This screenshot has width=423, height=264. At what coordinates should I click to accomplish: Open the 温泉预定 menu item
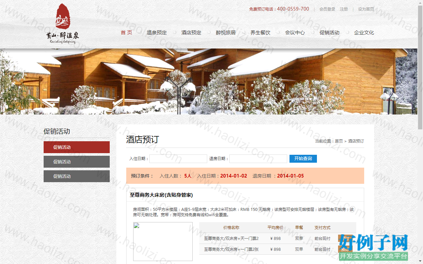[x=157, y=33]
